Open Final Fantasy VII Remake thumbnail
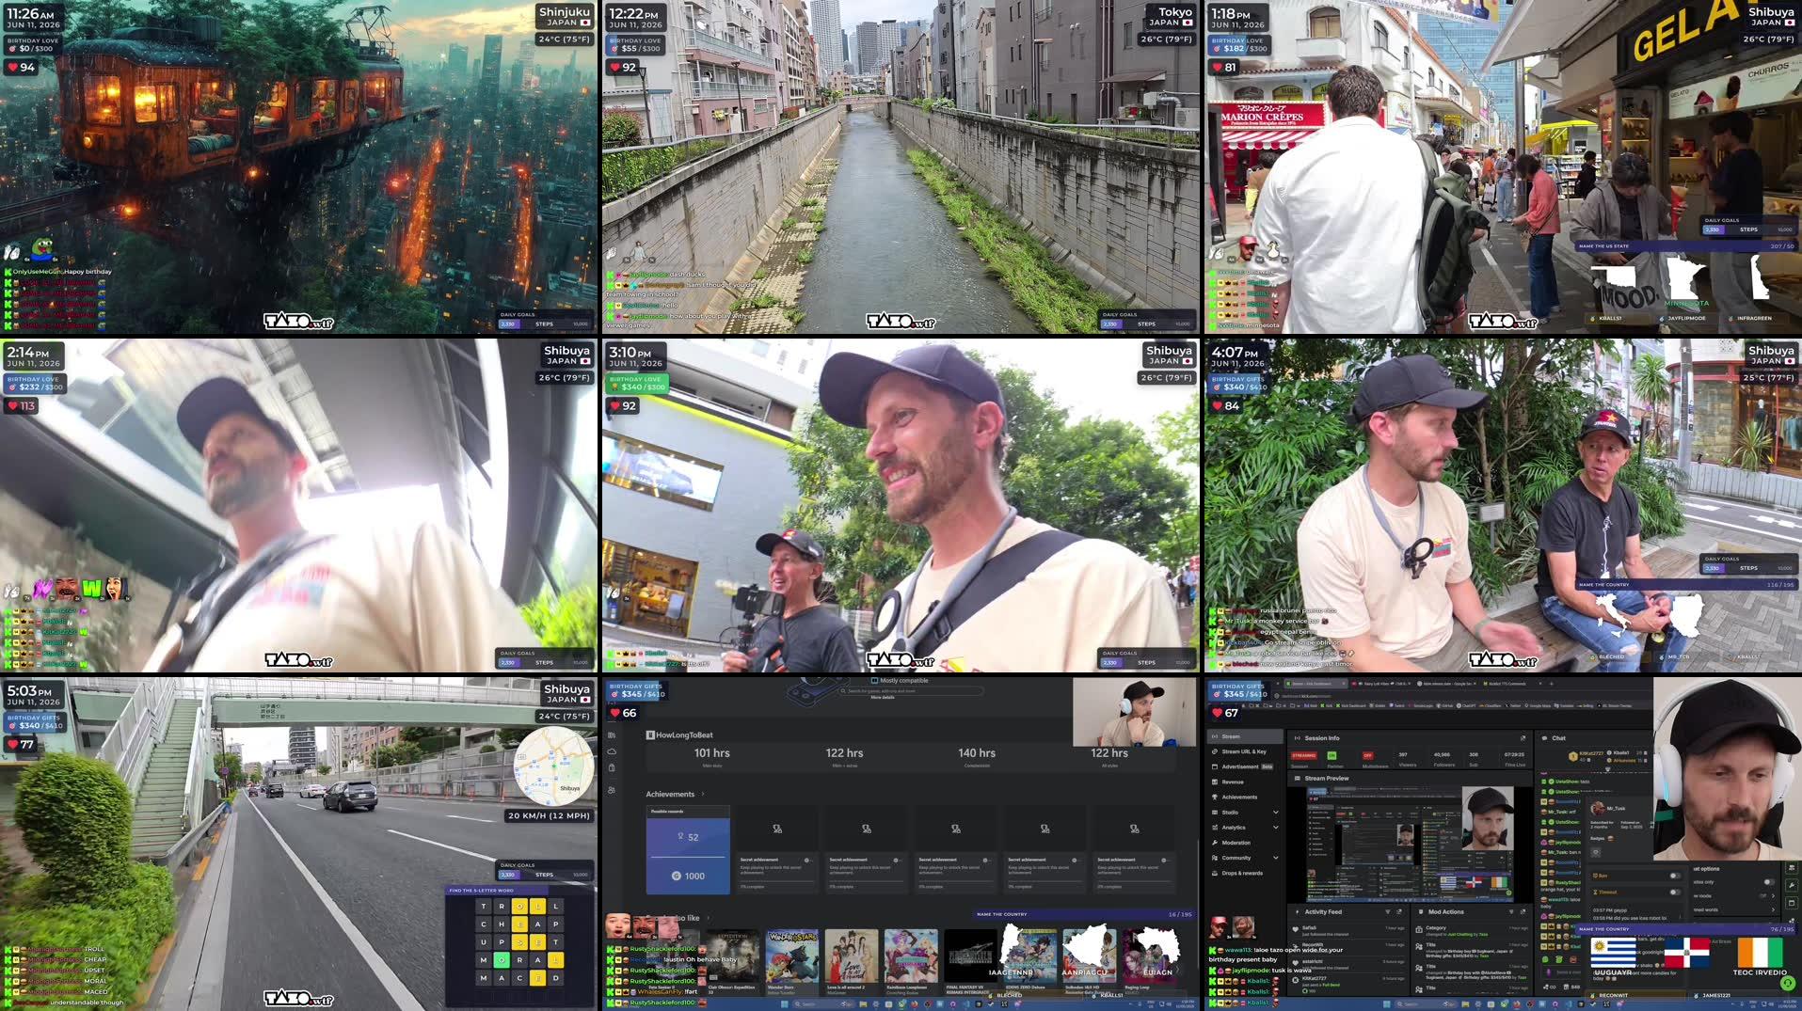This screenshot has height=1011, width=1802. [970, 956]
